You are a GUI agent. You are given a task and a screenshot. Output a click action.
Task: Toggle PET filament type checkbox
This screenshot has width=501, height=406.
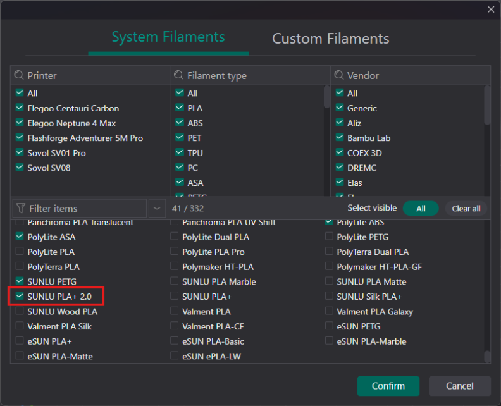(x=180, y=138)
